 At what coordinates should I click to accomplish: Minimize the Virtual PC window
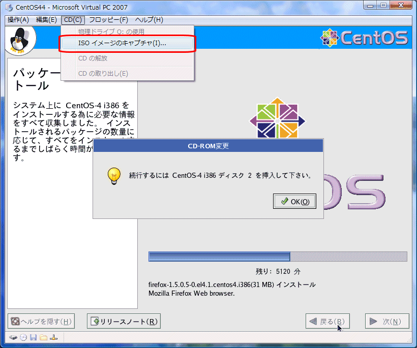tap(370, 5)
